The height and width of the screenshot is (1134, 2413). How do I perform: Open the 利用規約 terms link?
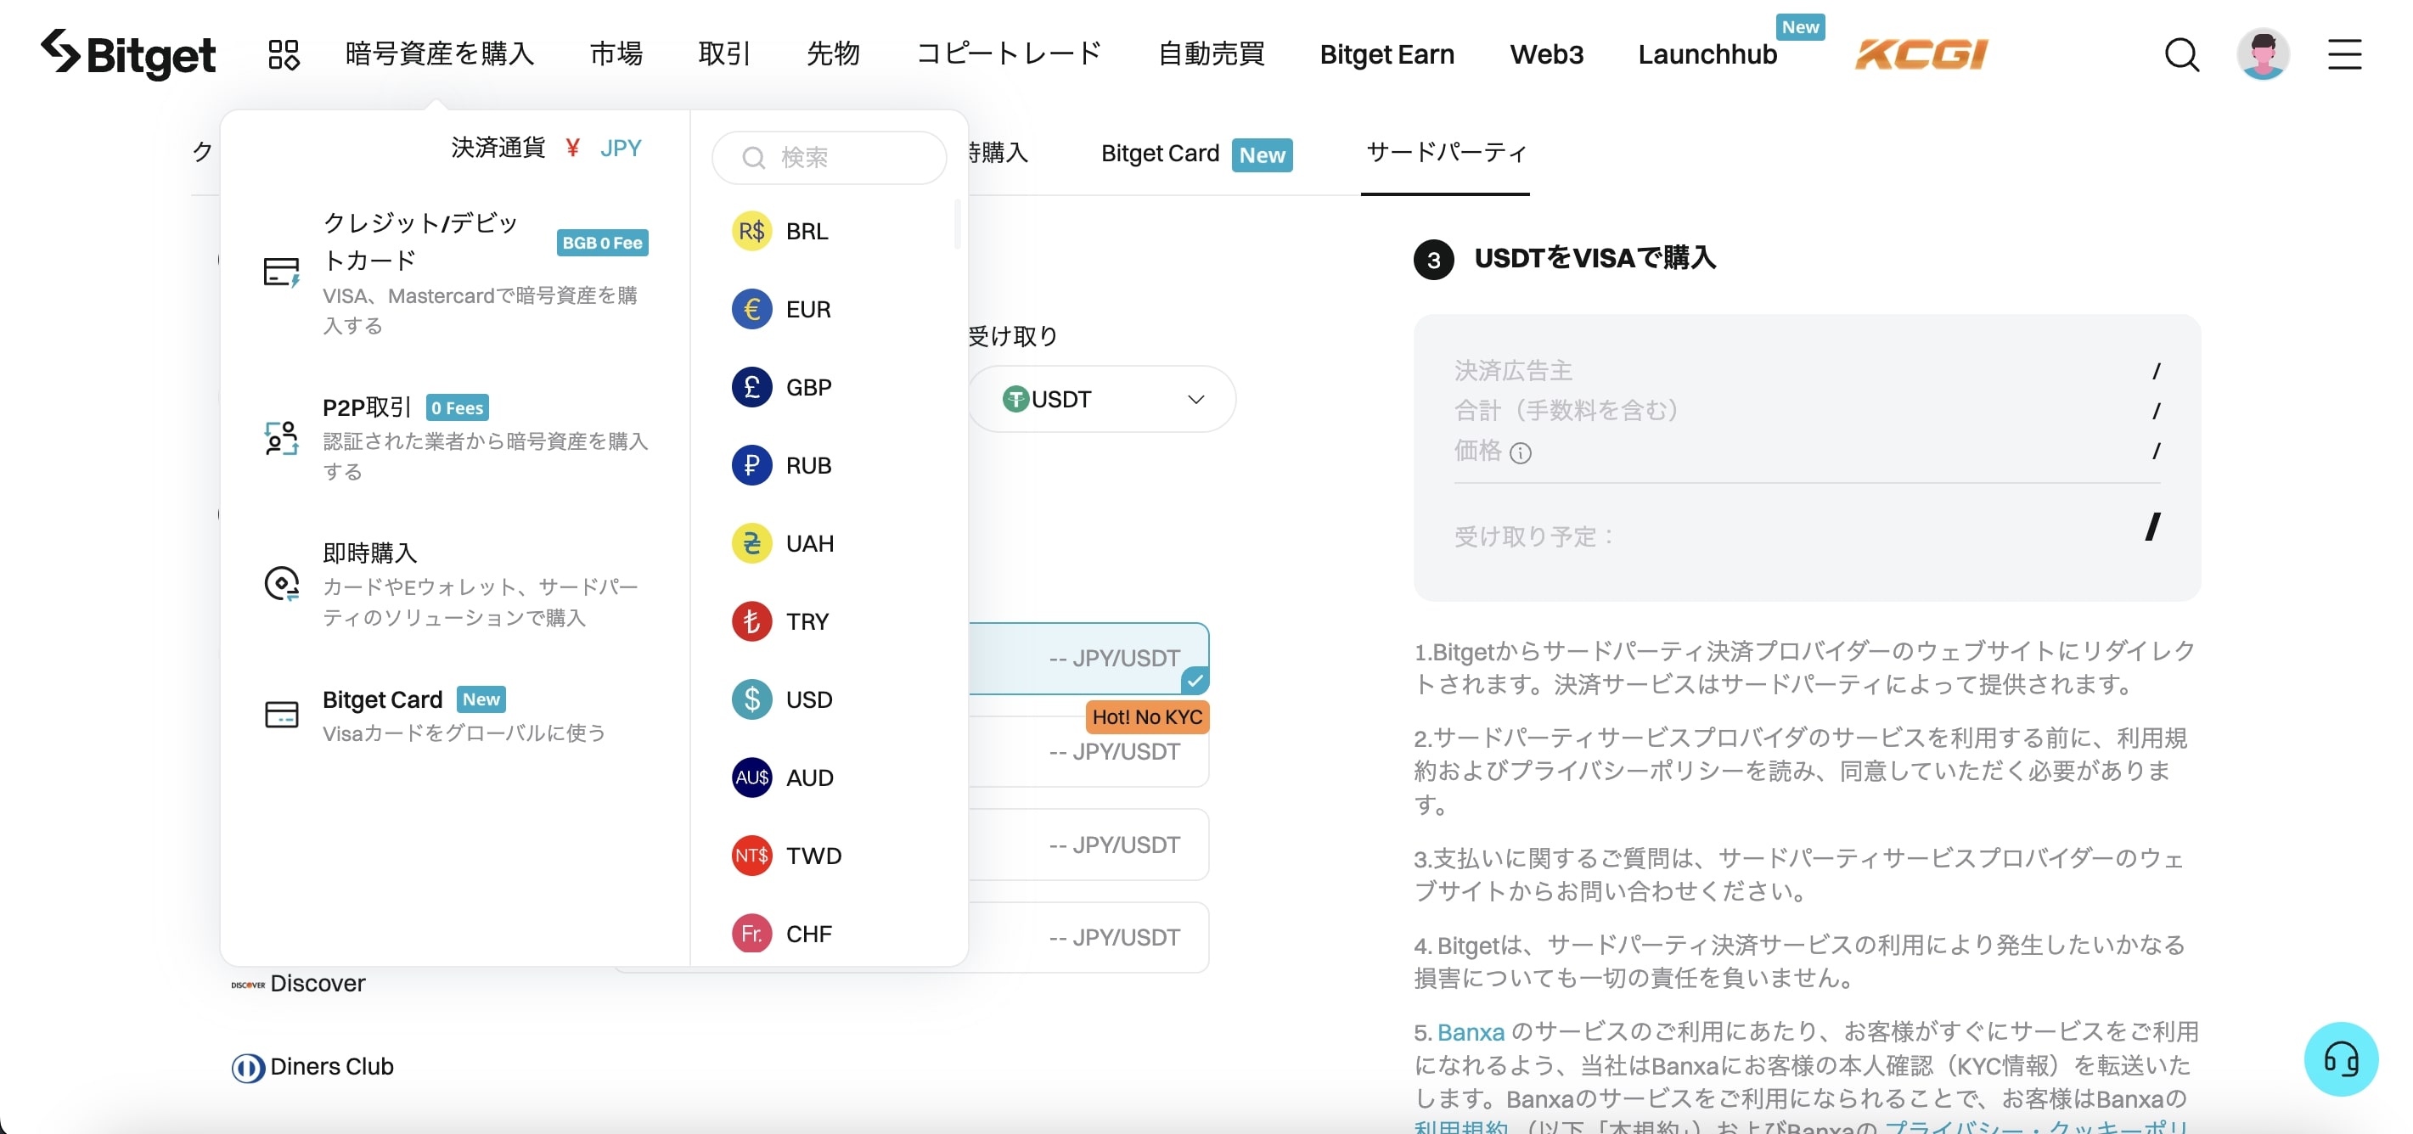(x=1460, y=1126)
